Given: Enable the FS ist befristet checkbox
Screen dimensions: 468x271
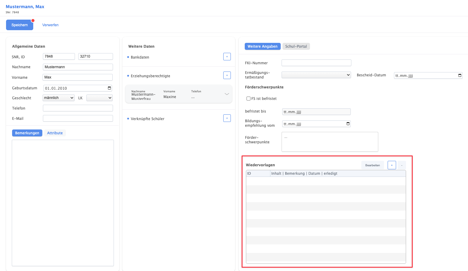Looking at the screenshot, I should pyautogui.click(x=248, y=99).
